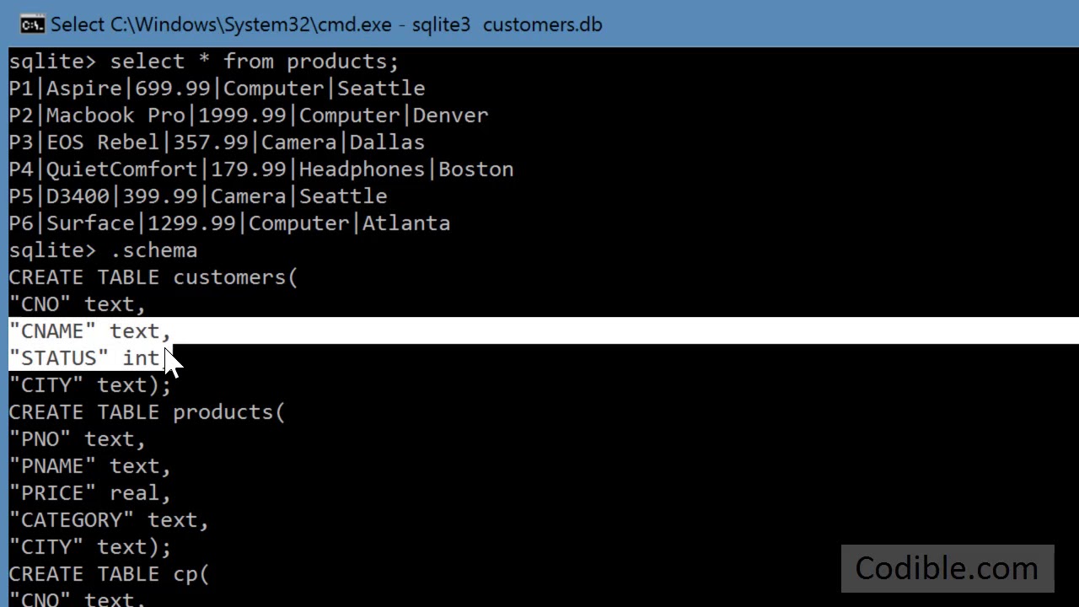Click the "QuietComfort" Headphones row
Image resolution: width=1079 pixels, height=607 pixels.
pyautogui.click(x=261, y=169)
